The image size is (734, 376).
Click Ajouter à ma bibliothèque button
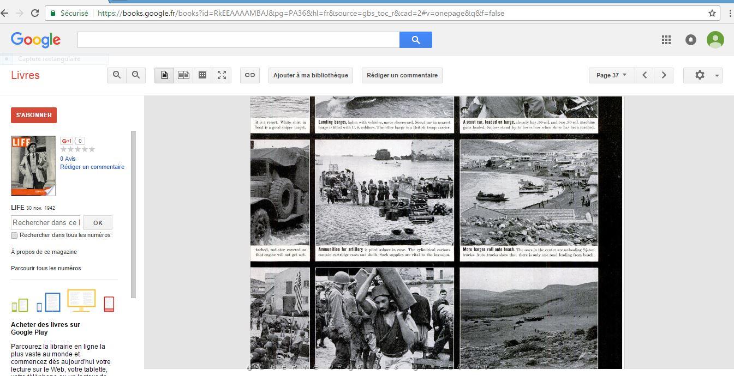pyautogui.click(x=311, y=75)
